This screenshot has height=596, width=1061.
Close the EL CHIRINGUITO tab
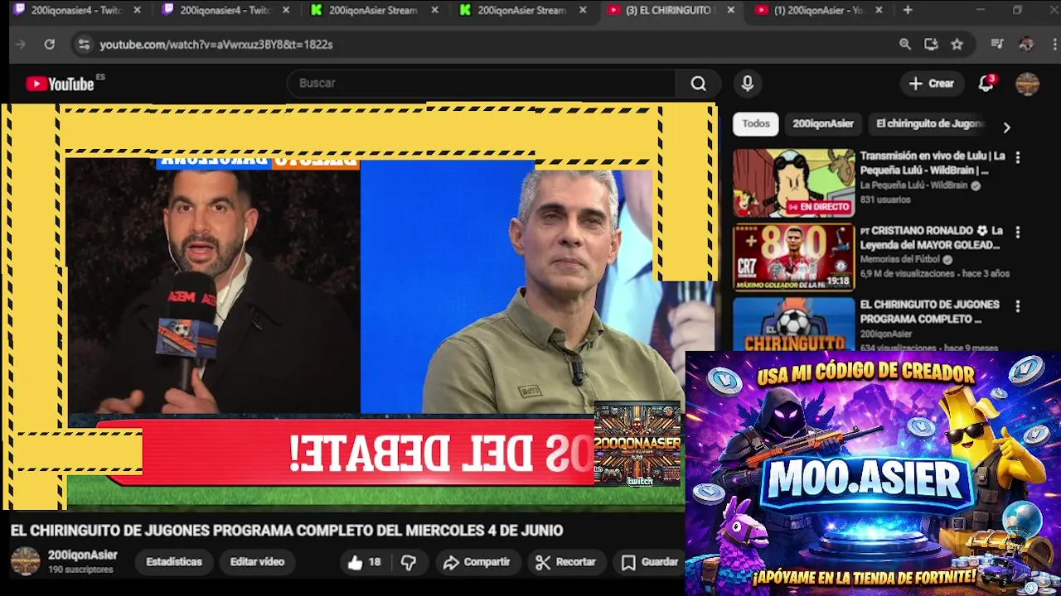tap(730, 10)
